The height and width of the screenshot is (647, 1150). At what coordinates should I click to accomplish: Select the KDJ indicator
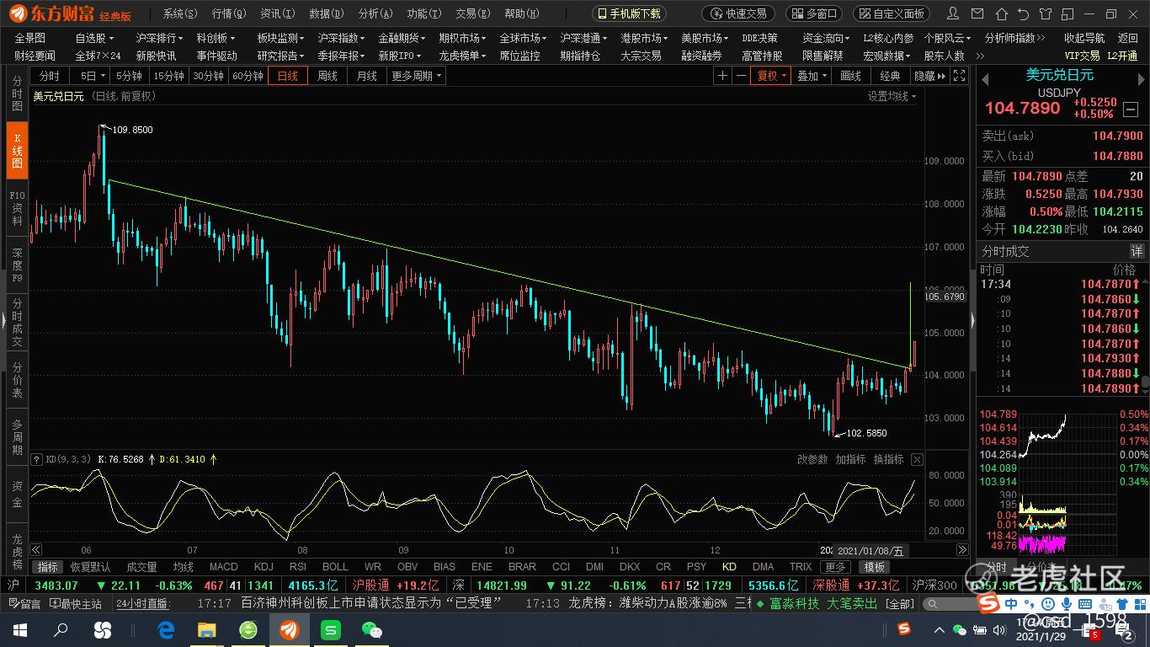click(264, 567)
